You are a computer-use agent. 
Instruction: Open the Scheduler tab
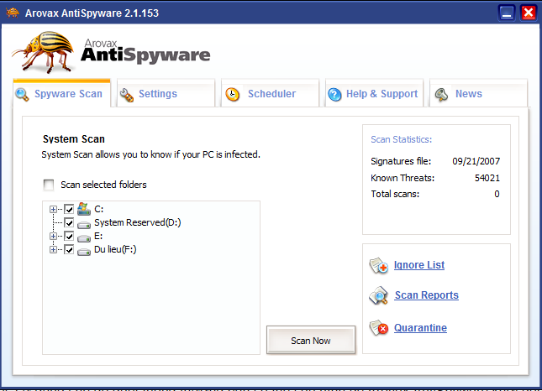[271, 94]
